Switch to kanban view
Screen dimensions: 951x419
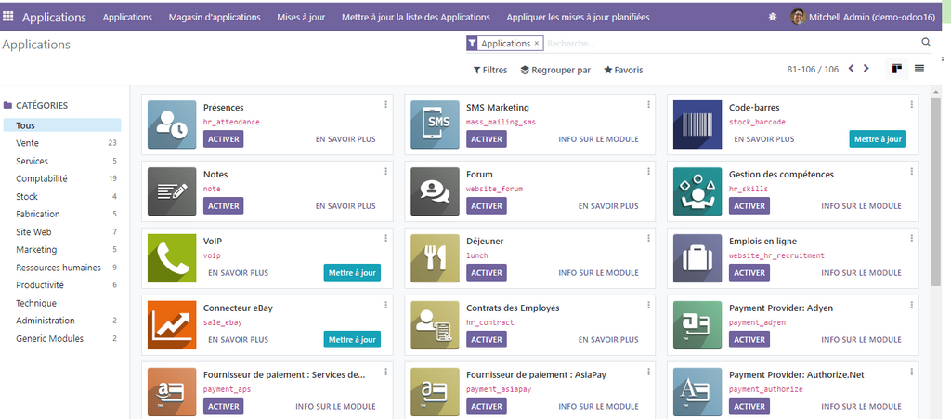point(897,69)
